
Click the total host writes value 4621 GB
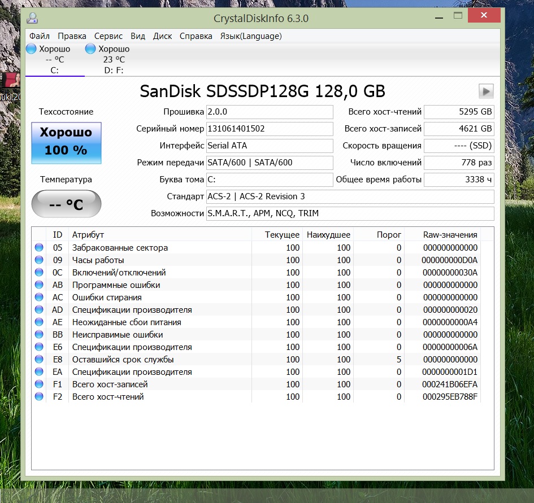[x=459, y=129]
